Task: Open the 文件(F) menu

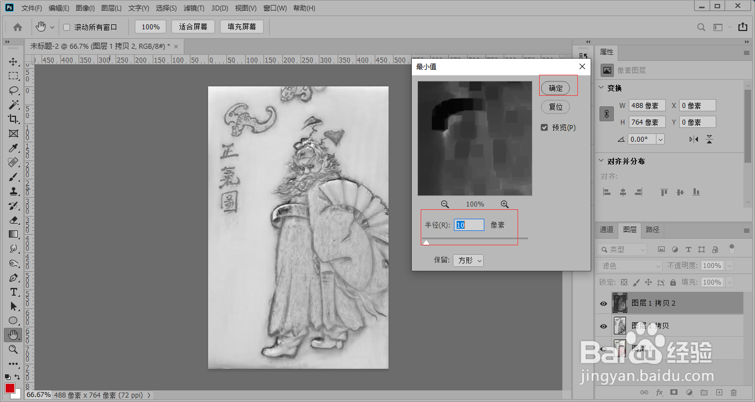Action: pyautogui.click(x=32, y=8)
